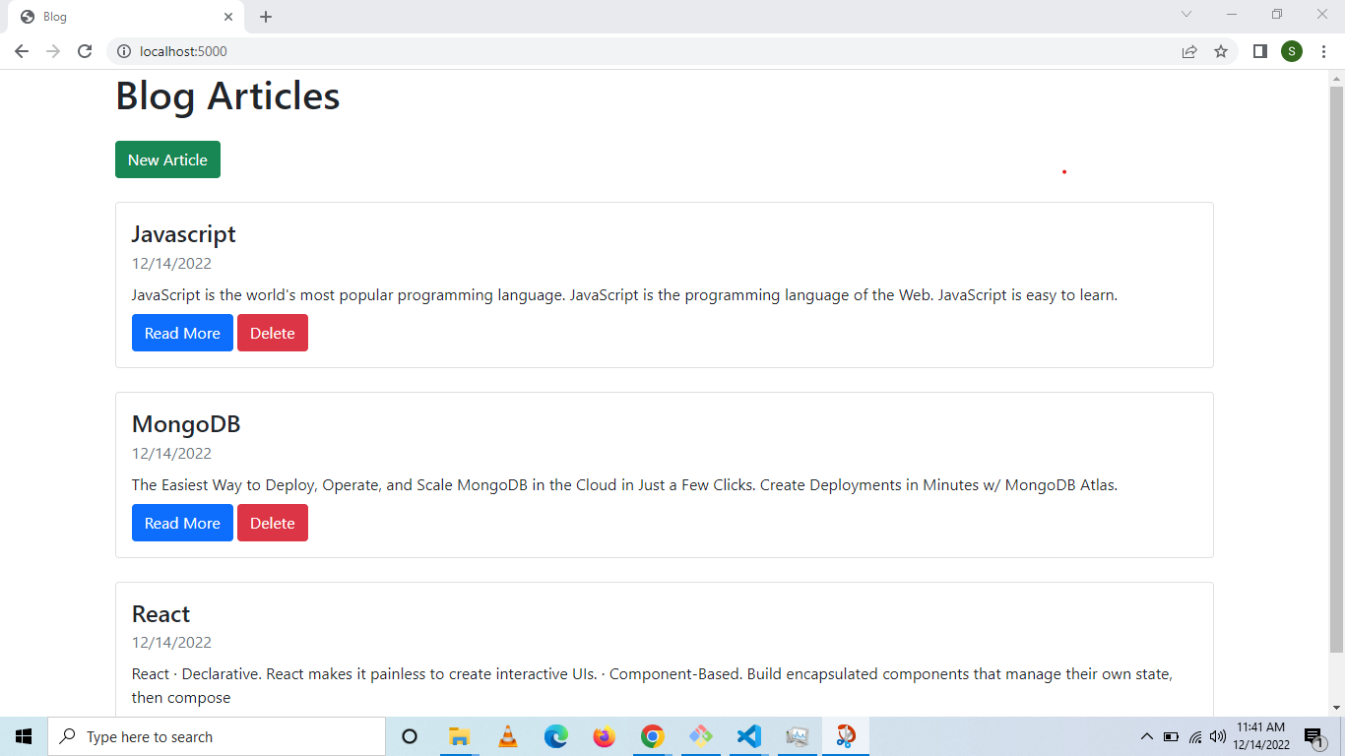Image resolution: width=1345 pixels, height=756 pixels.
Task: Delete the MongoDB article
Action: 273,523
